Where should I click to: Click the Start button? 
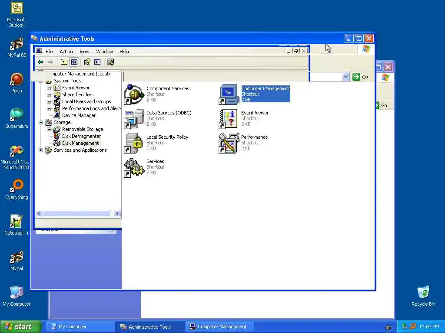click(21, 326)
